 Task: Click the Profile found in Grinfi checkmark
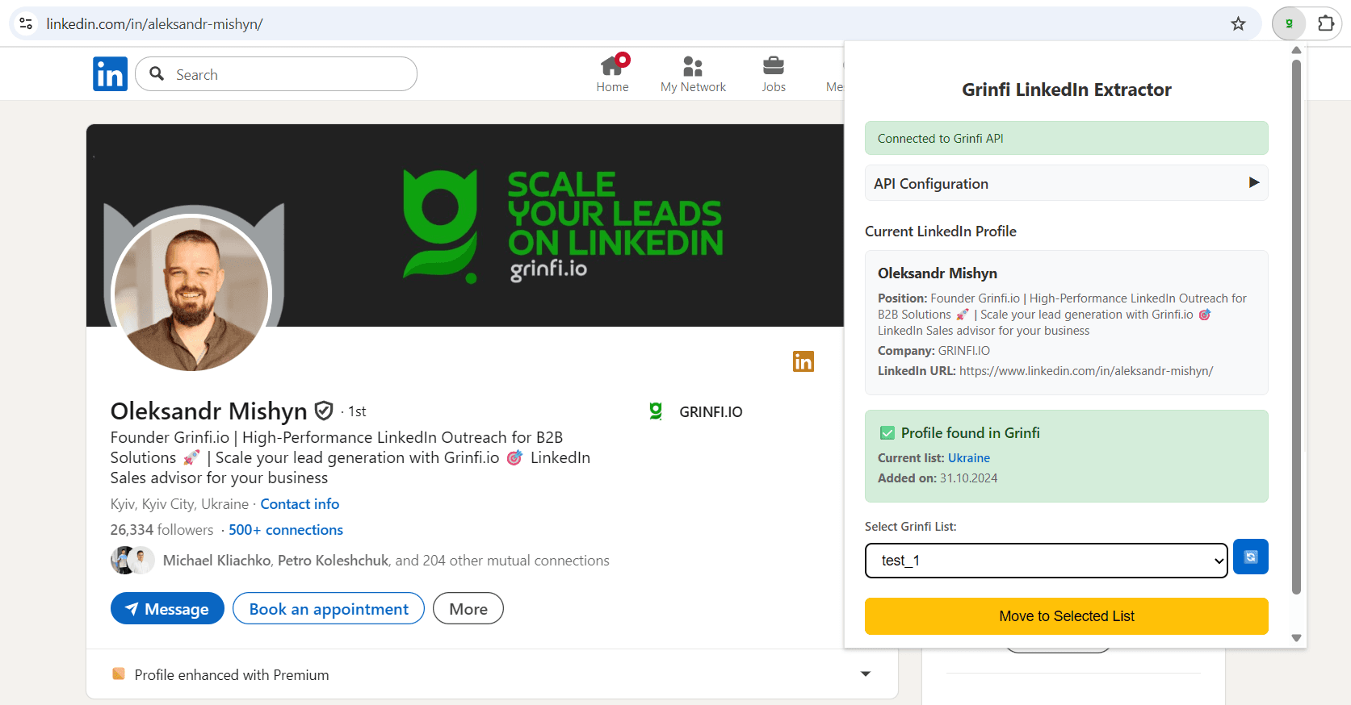coord(887,433)
